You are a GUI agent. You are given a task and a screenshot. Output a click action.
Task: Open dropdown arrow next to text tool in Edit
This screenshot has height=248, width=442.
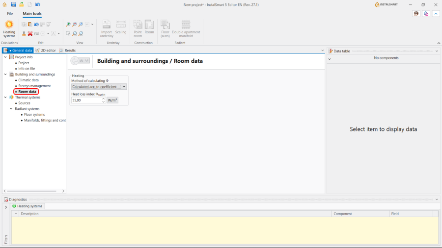click(x=58, y=33)
